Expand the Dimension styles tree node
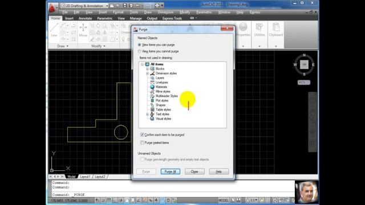The width and height of the screenshot is (365, 205). click(x=147, y=73)
